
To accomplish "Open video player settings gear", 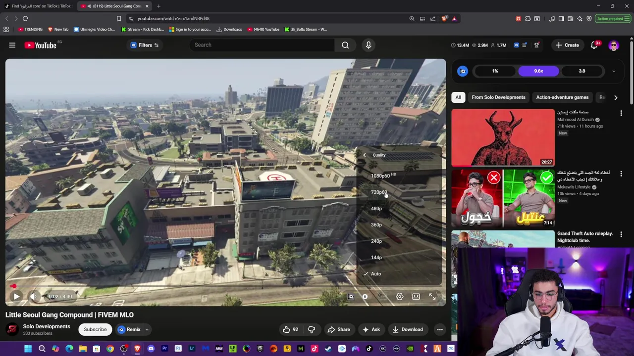I will pyautogui.click(x=400, y=297).
